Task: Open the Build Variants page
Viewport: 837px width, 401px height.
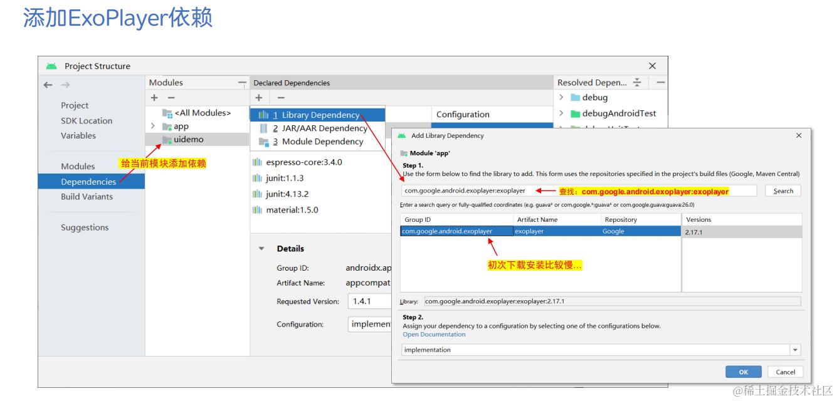Action: tap(87, 196)
